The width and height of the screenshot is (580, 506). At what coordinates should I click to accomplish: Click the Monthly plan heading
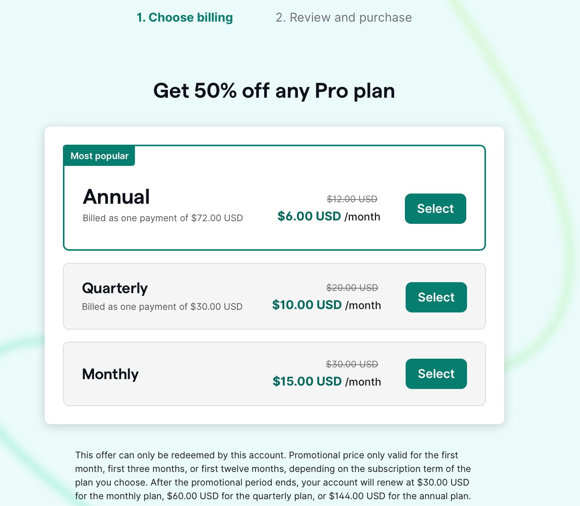(110, 374)
